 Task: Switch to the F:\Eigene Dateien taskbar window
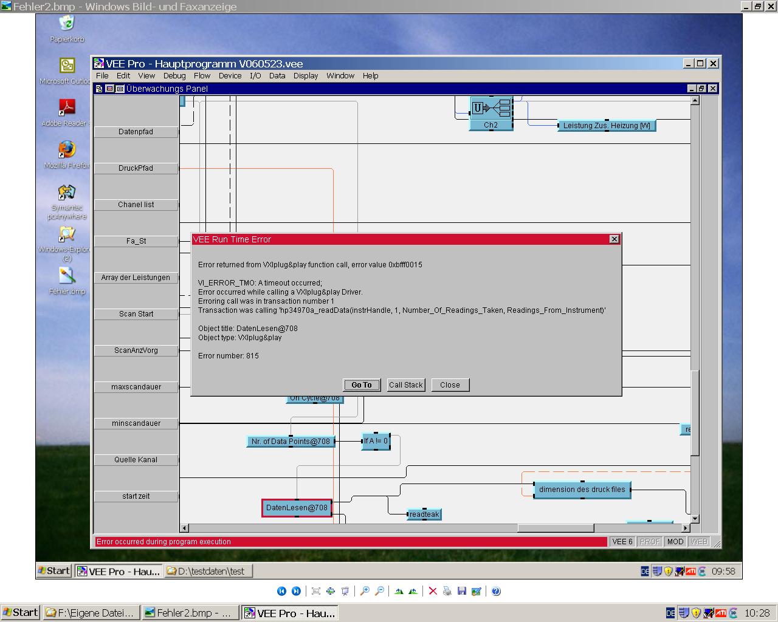(x=92, y=613)
